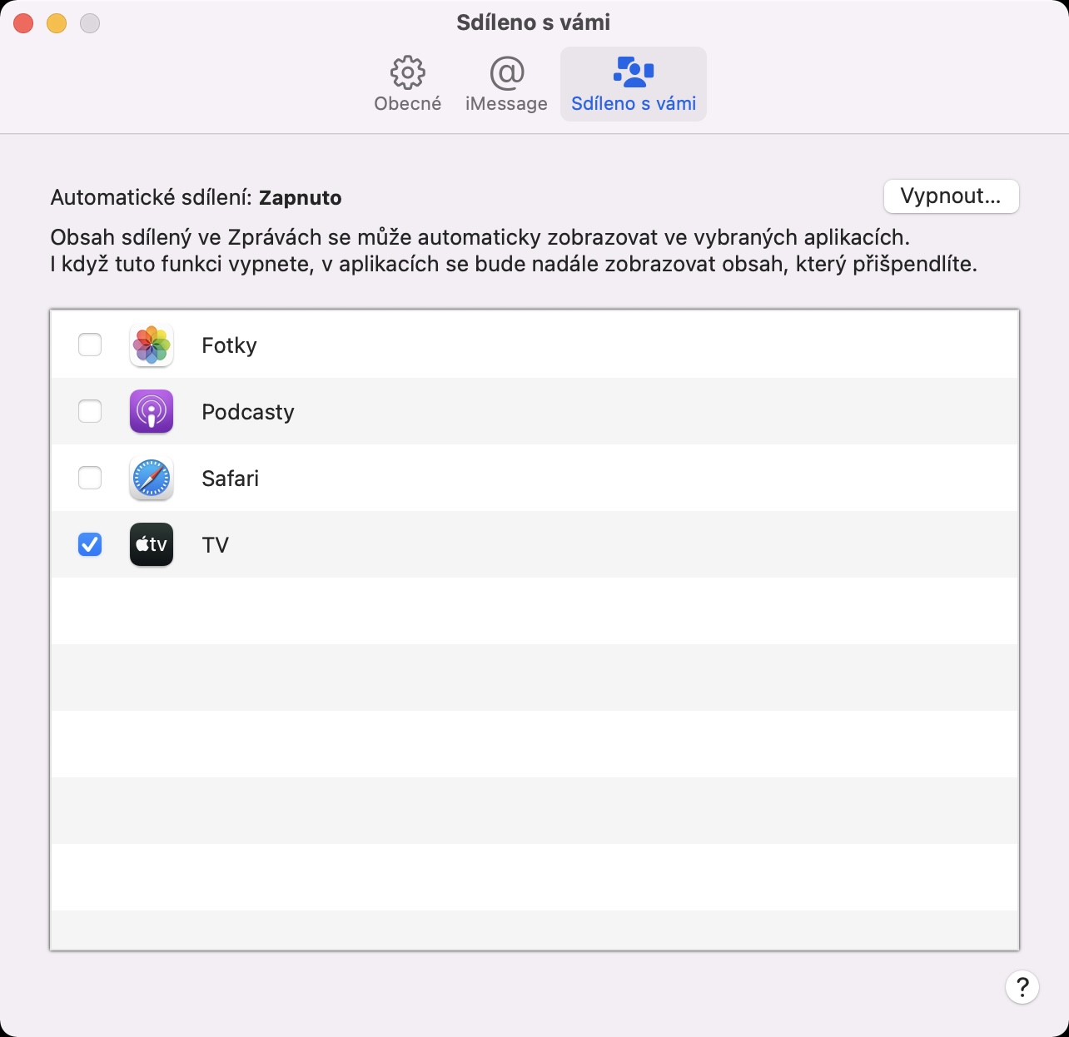
Task: Close the Sdíleno s vámi window
Action: pyautogui.click(x=23, y=23)
